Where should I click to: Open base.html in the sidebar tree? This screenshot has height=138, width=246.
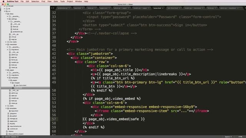[15, 111]
